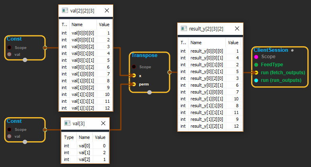The image size is (311, 167).
Task: Sort by Value column in val[2][2][3] table
Action: [x=103, y=24]
